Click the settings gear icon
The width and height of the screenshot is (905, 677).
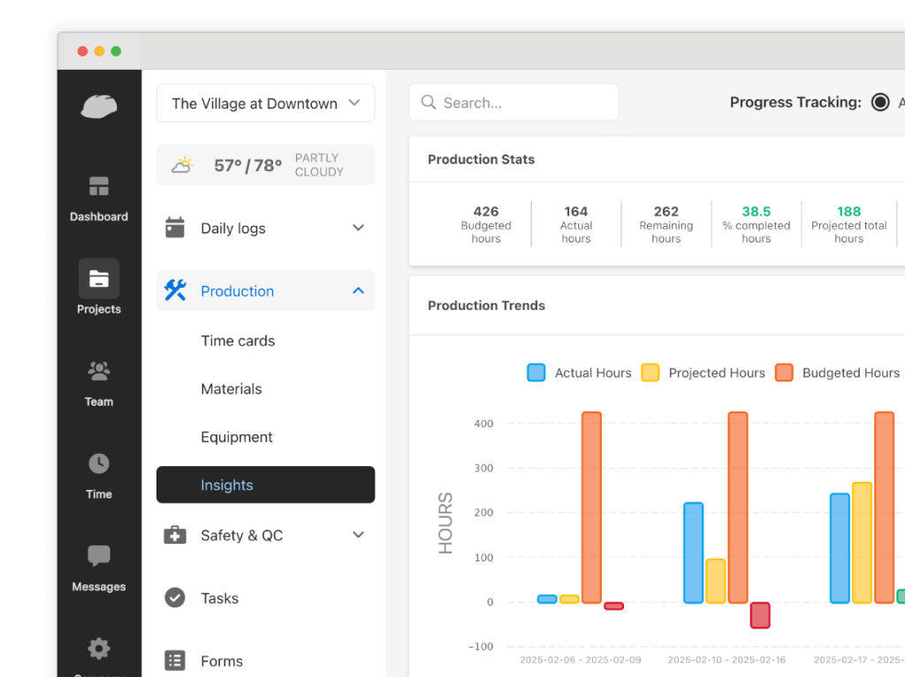tap(99, 649)
